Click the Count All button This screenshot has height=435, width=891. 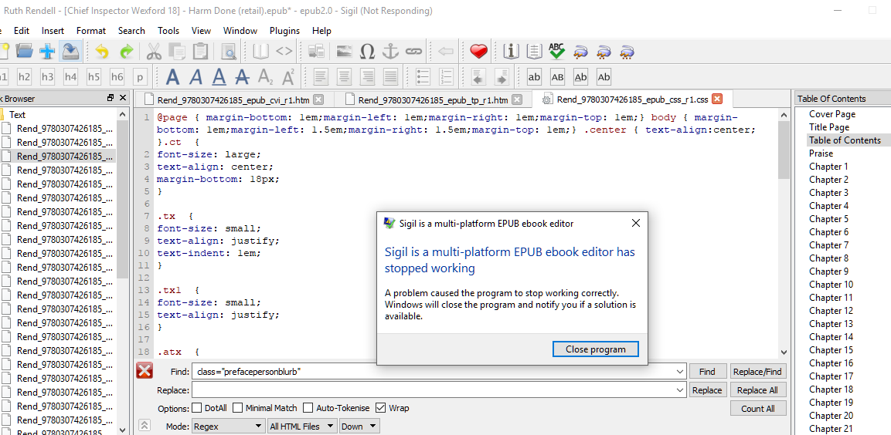tap(758, 408)
